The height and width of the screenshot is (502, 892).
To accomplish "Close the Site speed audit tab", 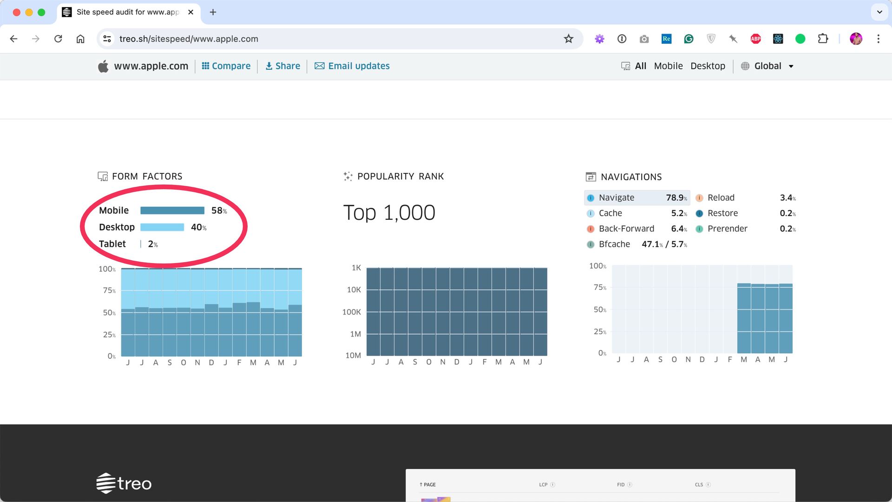I will pyautogui.click(x=190, y=12).
